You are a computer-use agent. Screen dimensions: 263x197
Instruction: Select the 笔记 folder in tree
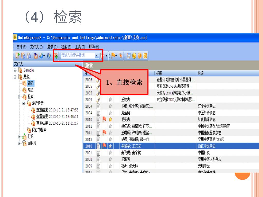pos(31,90)
